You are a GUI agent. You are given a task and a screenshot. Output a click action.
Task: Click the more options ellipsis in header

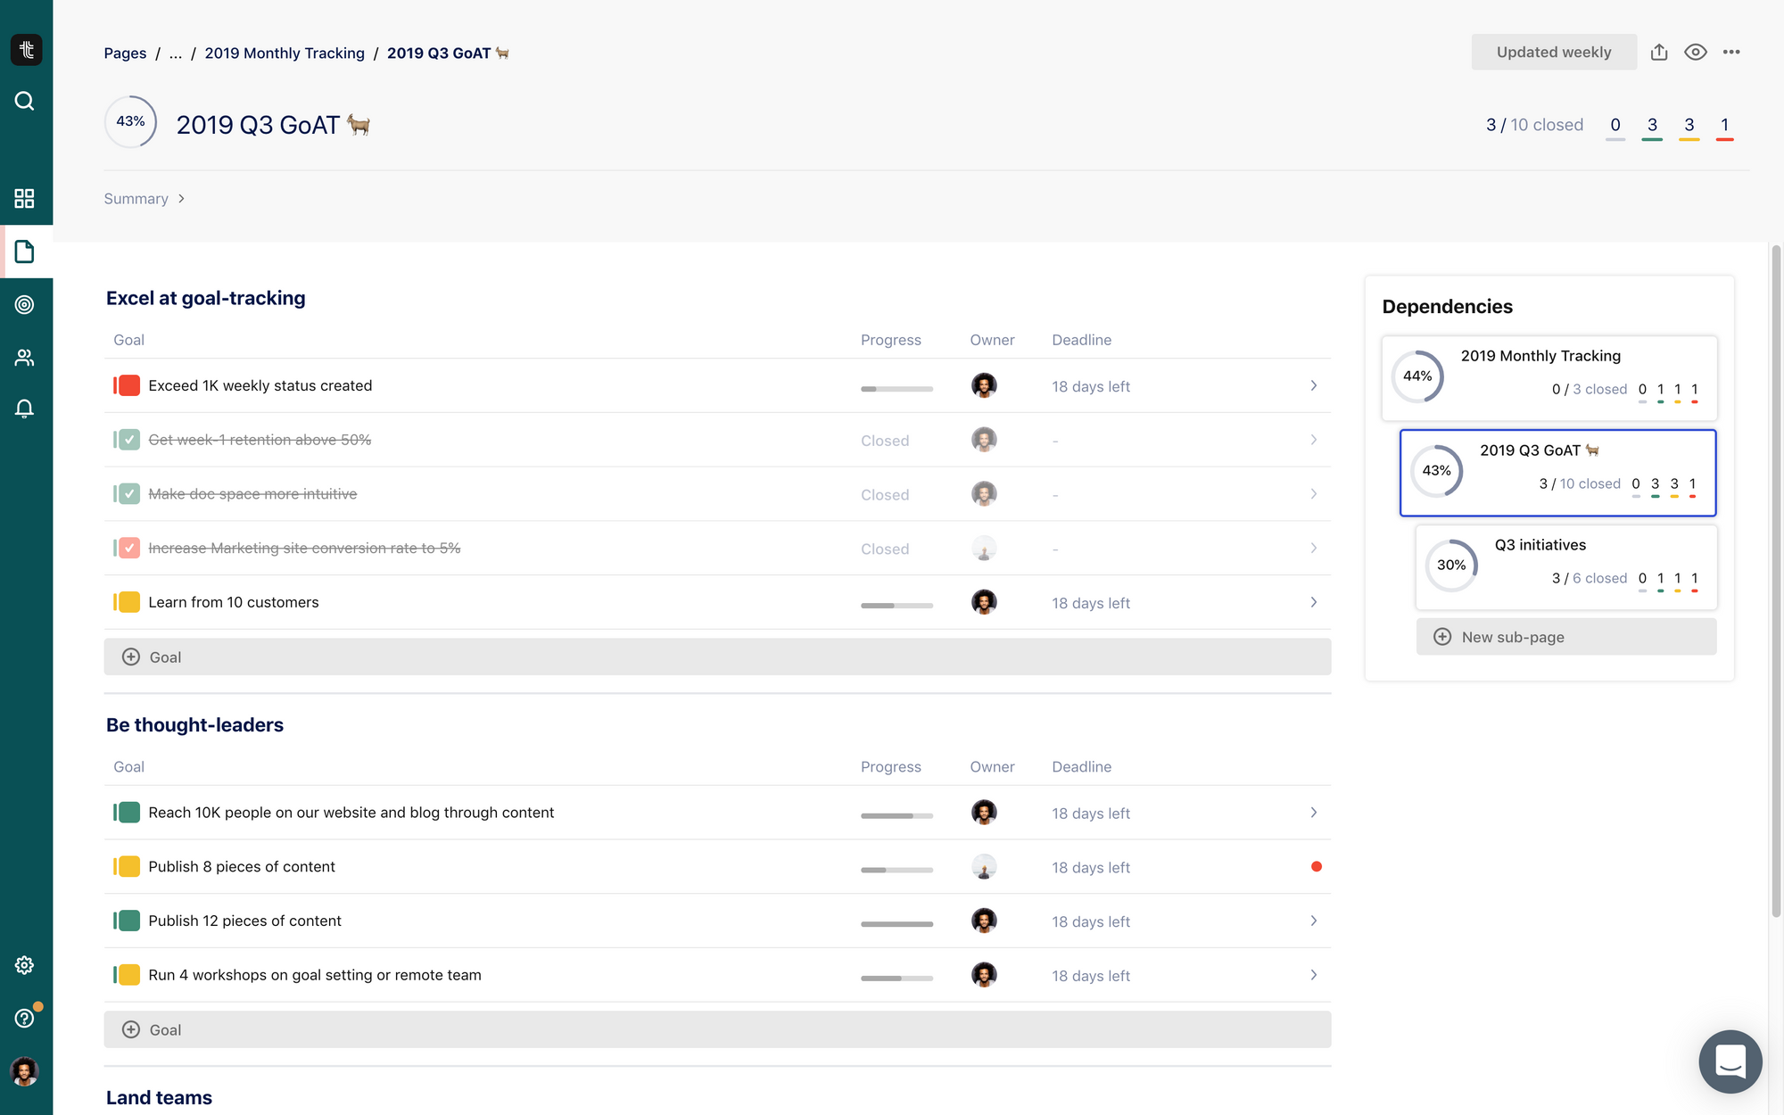point(1731,52)
